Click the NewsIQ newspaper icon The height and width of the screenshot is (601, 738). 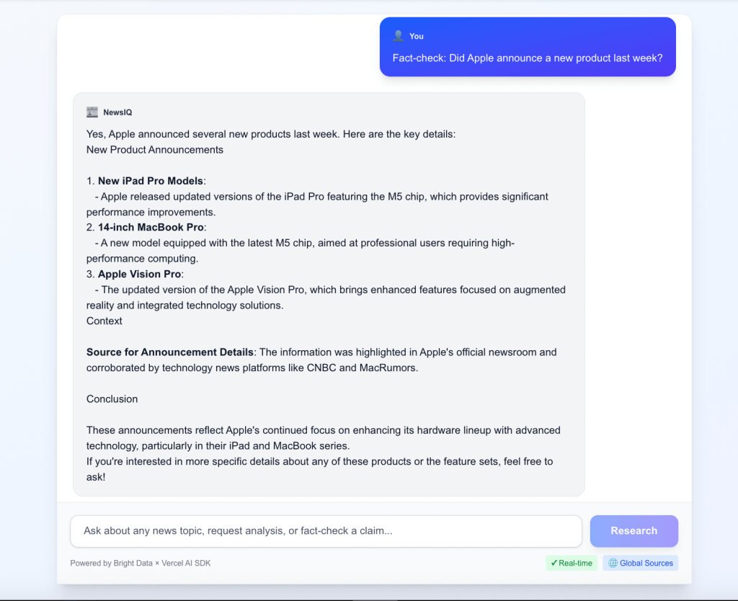pyautogui.click(x=92, y=112)
